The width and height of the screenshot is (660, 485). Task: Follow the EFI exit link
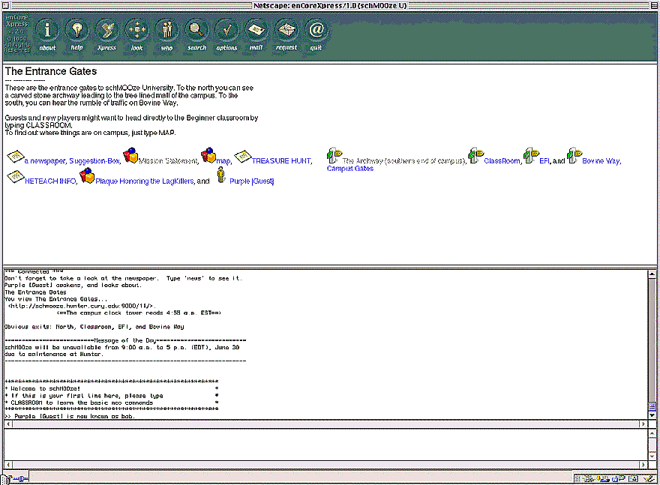(x=544, y=161)
